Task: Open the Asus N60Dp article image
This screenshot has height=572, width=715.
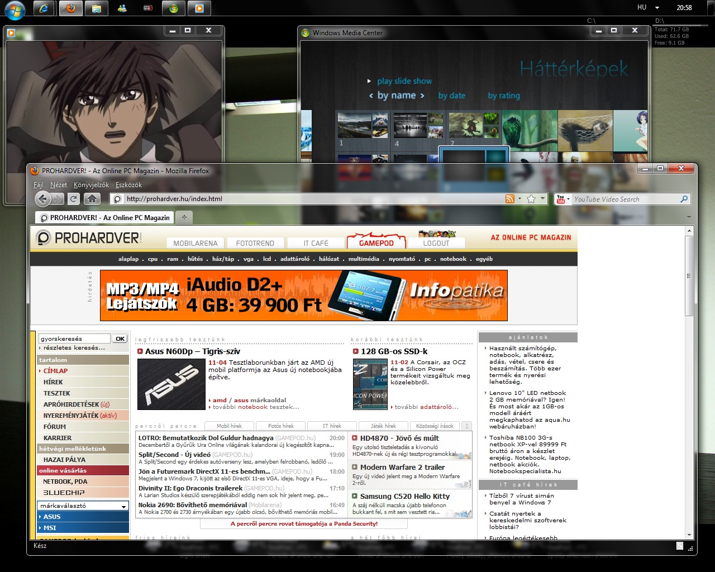Action: pos(171,384)
